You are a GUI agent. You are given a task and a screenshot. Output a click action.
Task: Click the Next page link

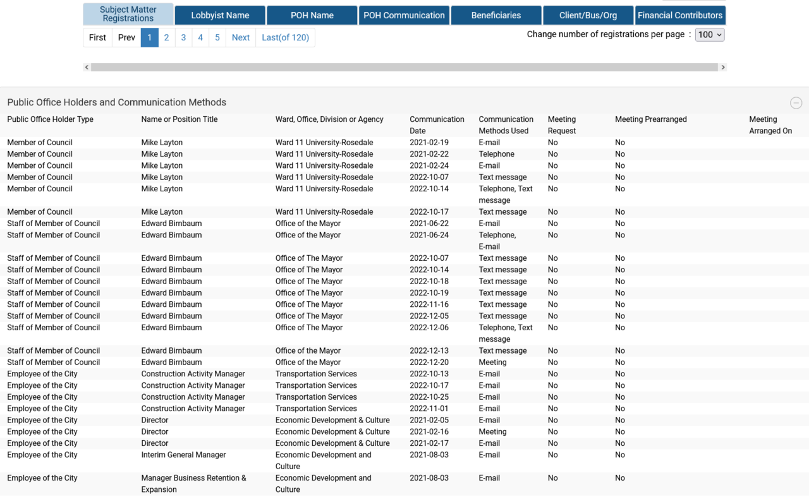pos(240,37)
